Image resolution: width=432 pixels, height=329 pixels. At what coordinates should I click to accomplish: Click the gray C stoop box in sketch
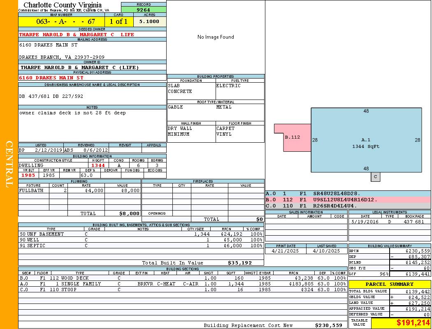[x=375, y=177]
